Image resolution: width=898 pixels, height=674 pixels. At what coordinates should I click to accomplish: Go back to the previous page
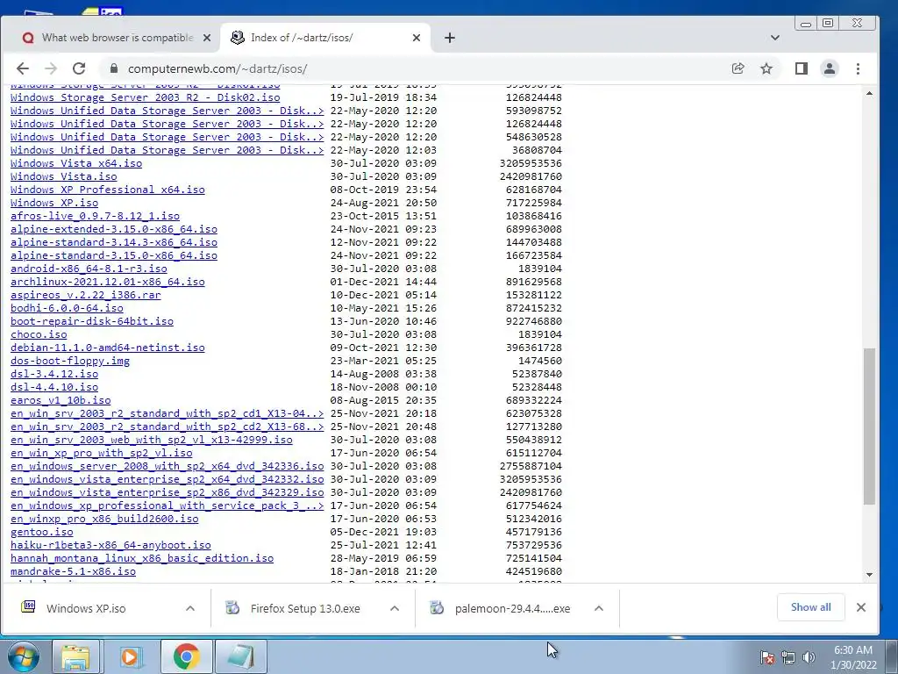22,68
